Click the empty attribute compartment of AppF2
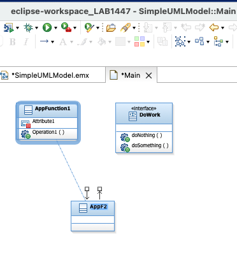Image resolution: width=237 pixels, height=267 pixels. 92,219
